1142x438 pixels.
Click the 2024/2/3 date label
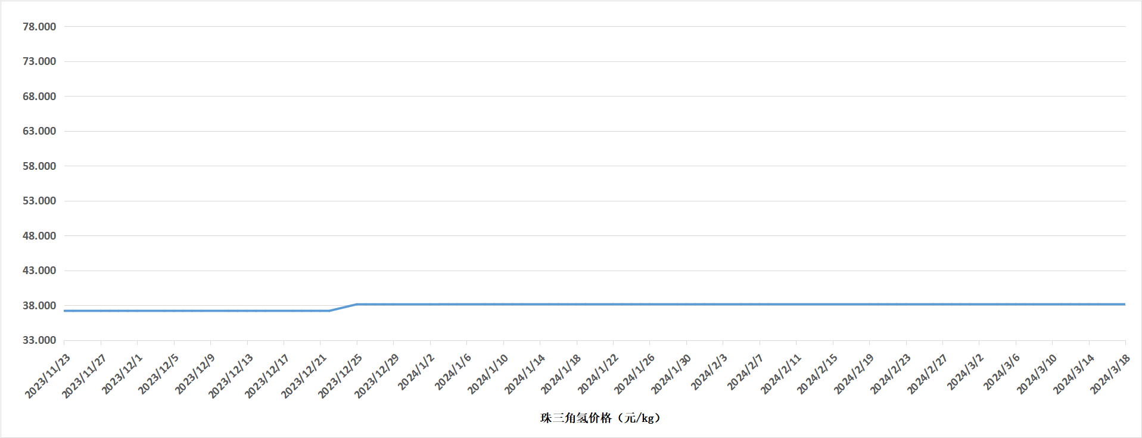[709, 372]
